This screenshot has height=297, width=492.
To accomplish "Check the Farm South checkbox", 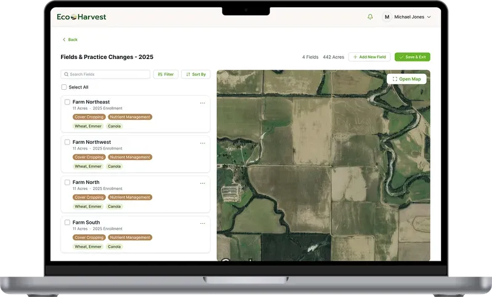I will [x=67, y=222].
